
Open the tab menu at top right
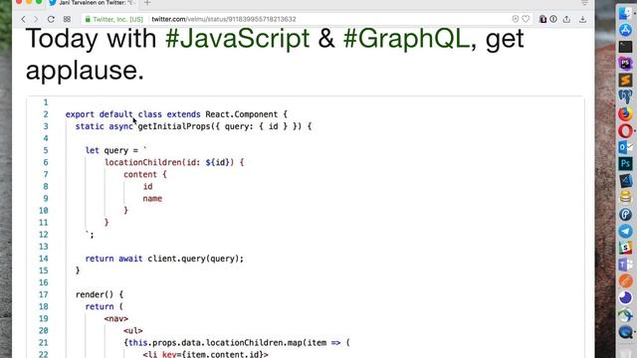(584, 3)
